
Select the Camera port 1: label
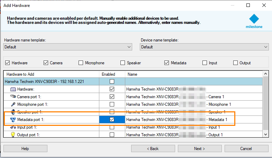[29, 97]
